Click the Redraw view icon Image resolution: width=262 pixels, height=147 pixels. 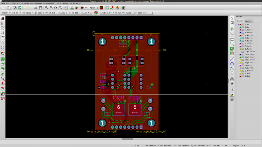tap(56, 8)
